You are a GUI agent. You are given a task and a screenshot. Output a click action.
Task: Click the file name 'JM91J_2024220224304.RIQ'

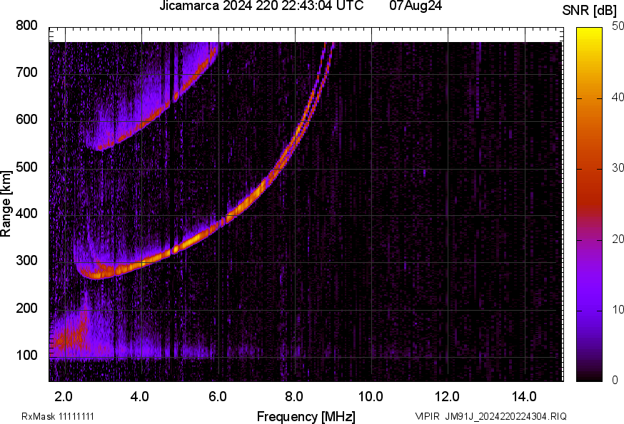[x=505, y=416]
